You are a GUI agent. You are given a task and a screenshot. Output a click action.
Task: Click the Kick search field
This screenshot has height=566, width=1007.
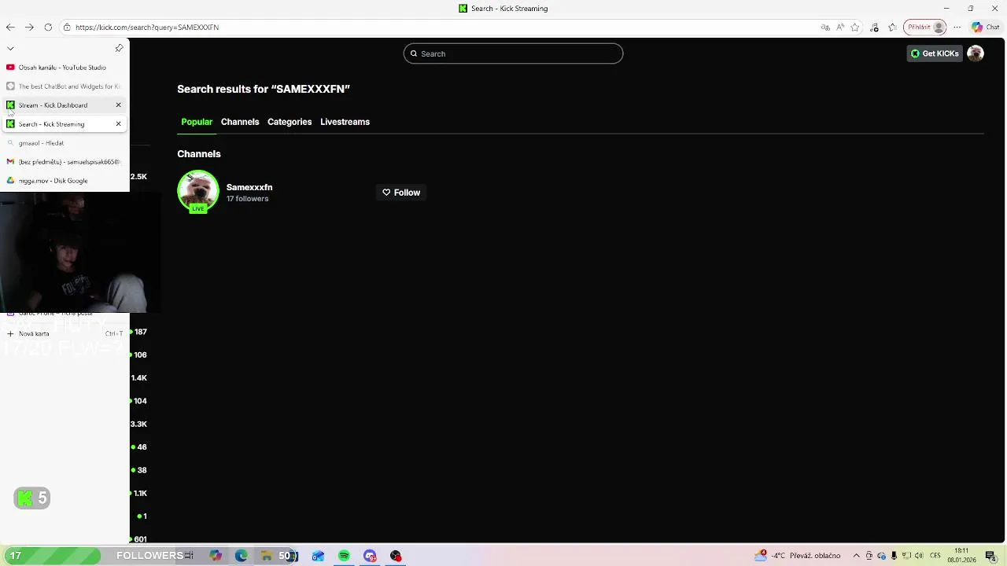coord(513,53)
